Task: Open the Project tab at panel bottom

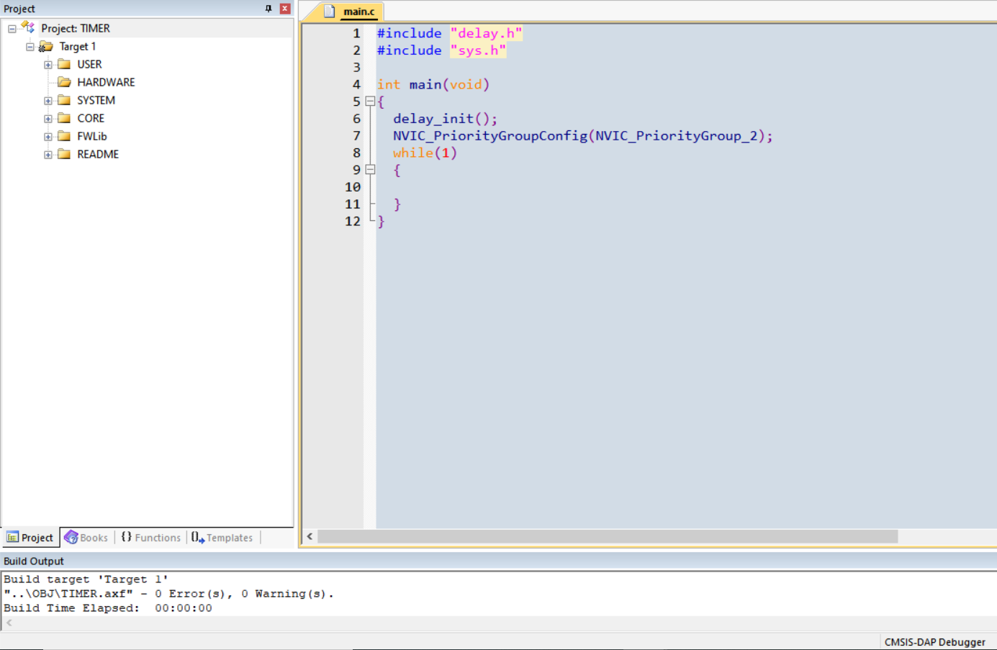Action: coord(30,538)
